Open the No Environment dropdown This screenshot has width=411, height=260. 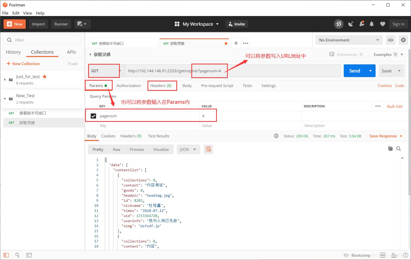(349, 40)
